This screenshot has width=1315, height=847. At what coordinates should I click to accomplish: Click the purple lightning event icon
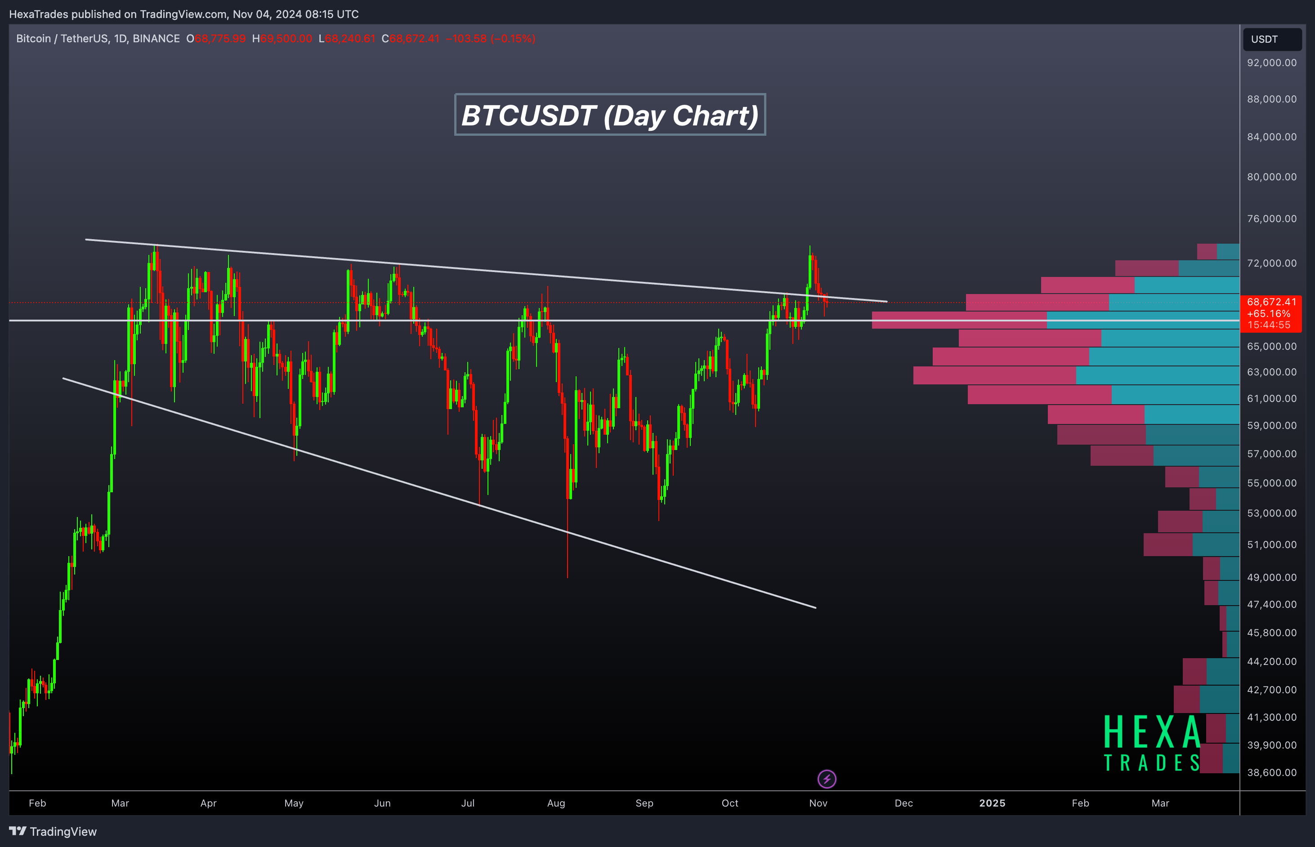point(827,779)
